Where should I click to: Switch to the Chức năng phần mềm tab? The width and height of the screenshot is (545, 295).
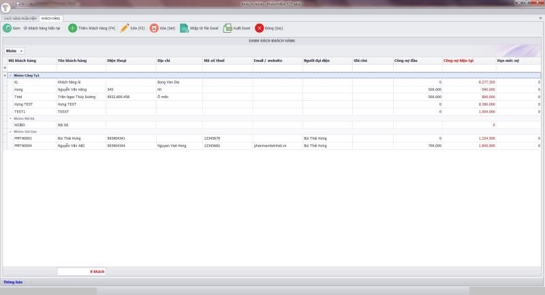pos(19,18)
